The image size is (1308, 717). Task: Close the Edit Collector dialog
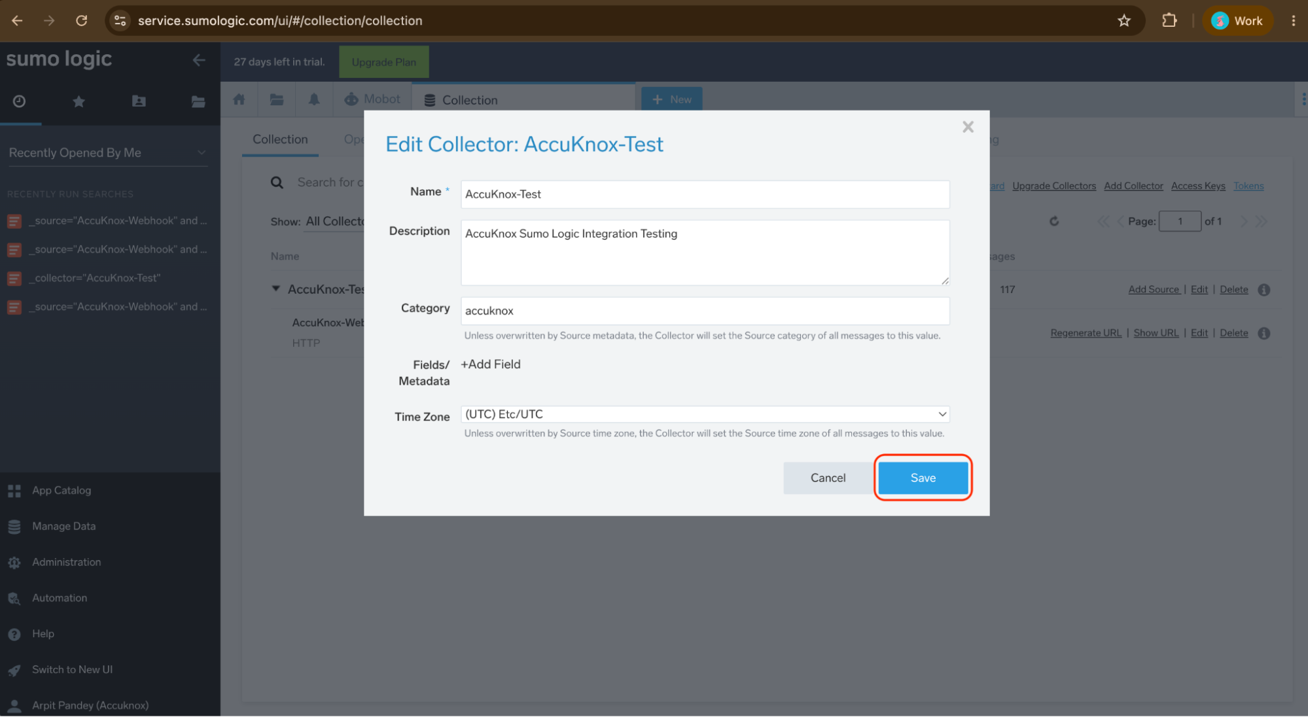[968, 127]
